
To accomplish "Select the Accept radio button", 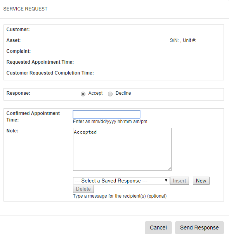I will point(83,94).
